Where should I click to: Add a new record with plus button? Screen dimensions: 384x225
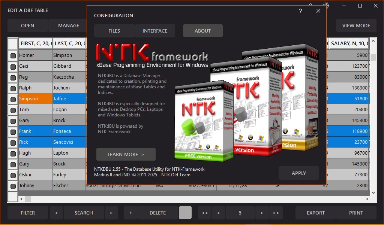(131, 213)
